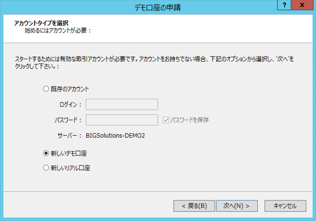Viewport: 316px width, 221px height.
Task: Focus the パスワード input field
Action: point(122,120)
